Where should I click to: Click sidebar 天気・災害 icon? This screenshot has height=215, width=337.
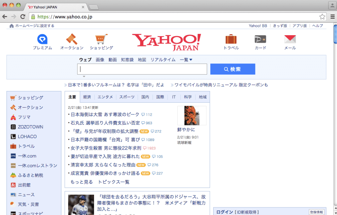pyautogui.click(x=13, y=204)
